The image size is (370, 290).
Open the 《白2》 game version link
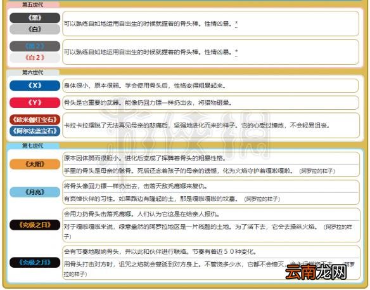pos(35,58)
